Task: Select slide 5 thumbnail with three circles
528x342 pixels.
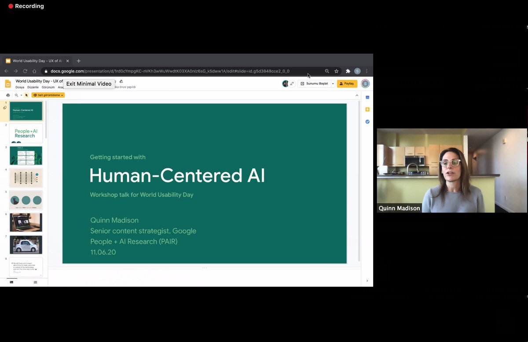Action: point(26,200)
